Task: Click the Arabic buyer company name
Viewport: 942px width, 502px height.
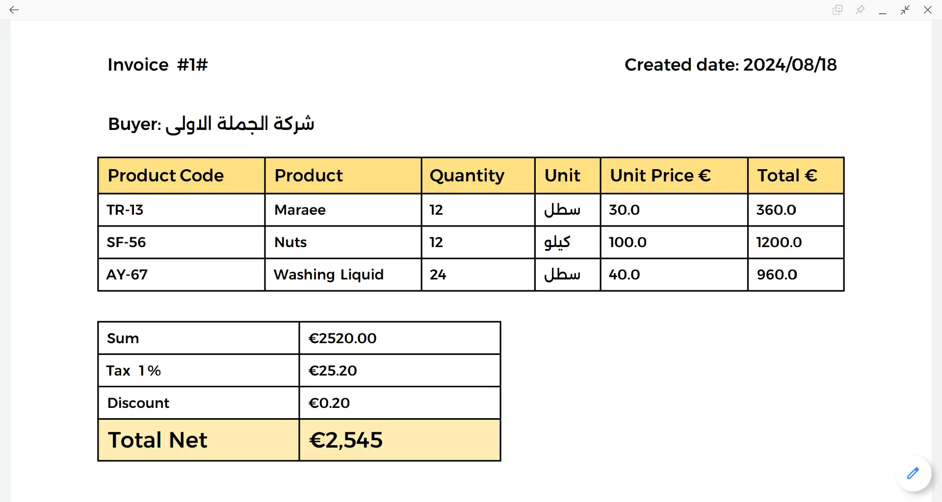Action: click(x=240, y=124)
